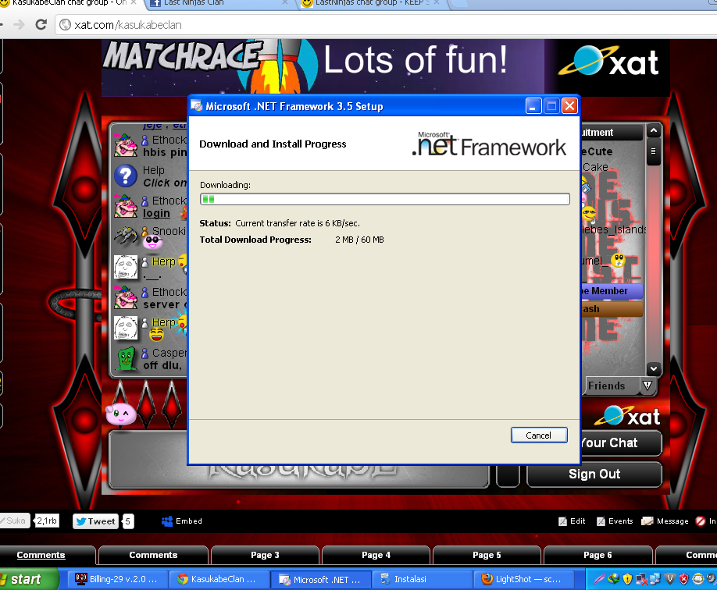
Task: Open the Page 4 tab
Action: pyautogui.click(x=376, y=555)
